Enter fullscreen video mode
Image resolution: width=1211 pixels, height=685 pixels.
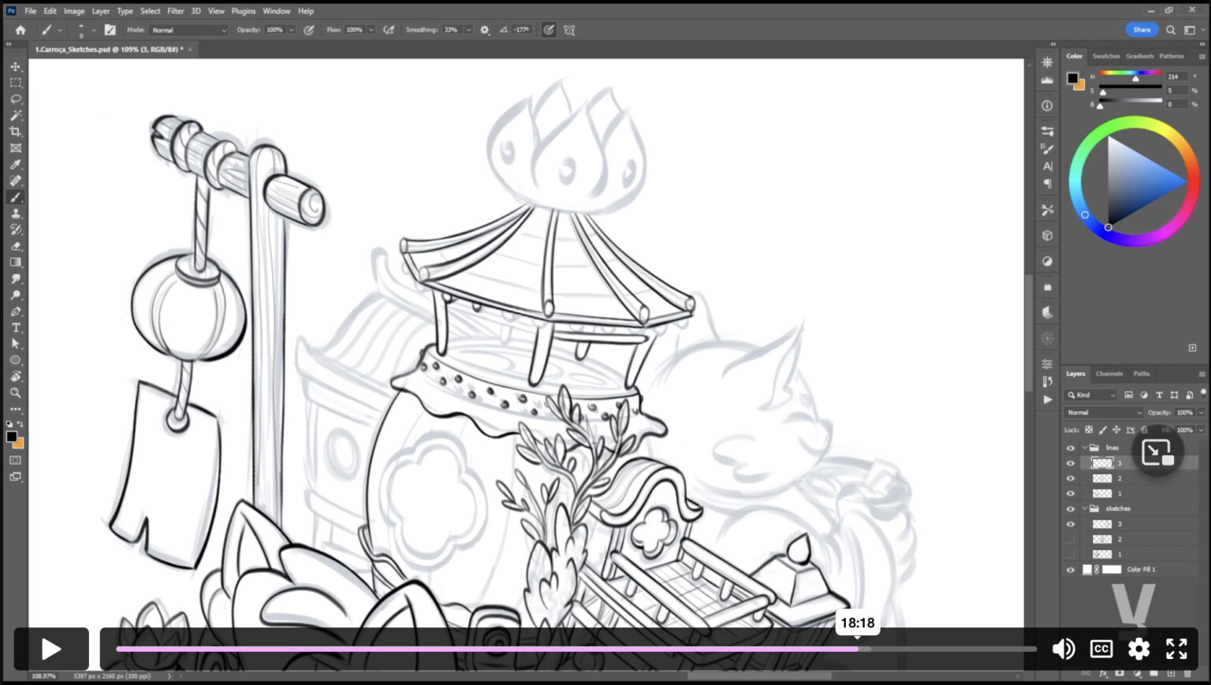1176,649
